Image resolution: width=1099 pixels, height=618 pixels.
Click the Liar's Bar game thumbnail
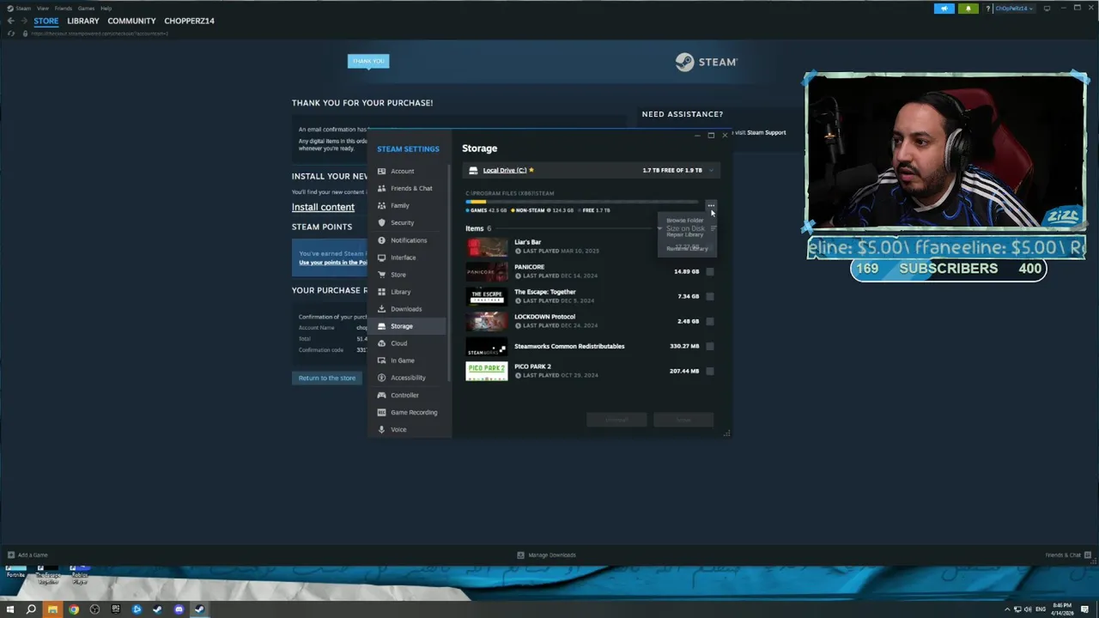(487, 247)
